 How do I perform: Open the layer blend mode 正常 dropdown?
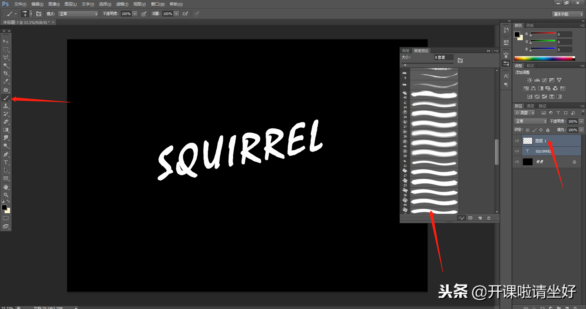[x=531, y=121]
